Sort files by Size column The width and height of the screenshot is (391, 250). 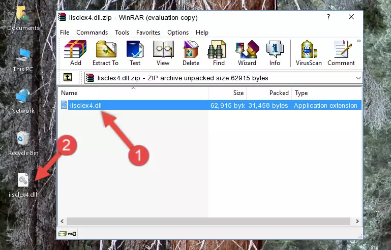(227, 93)
